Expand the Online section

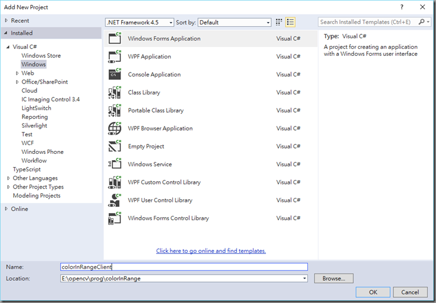point(6,209)
